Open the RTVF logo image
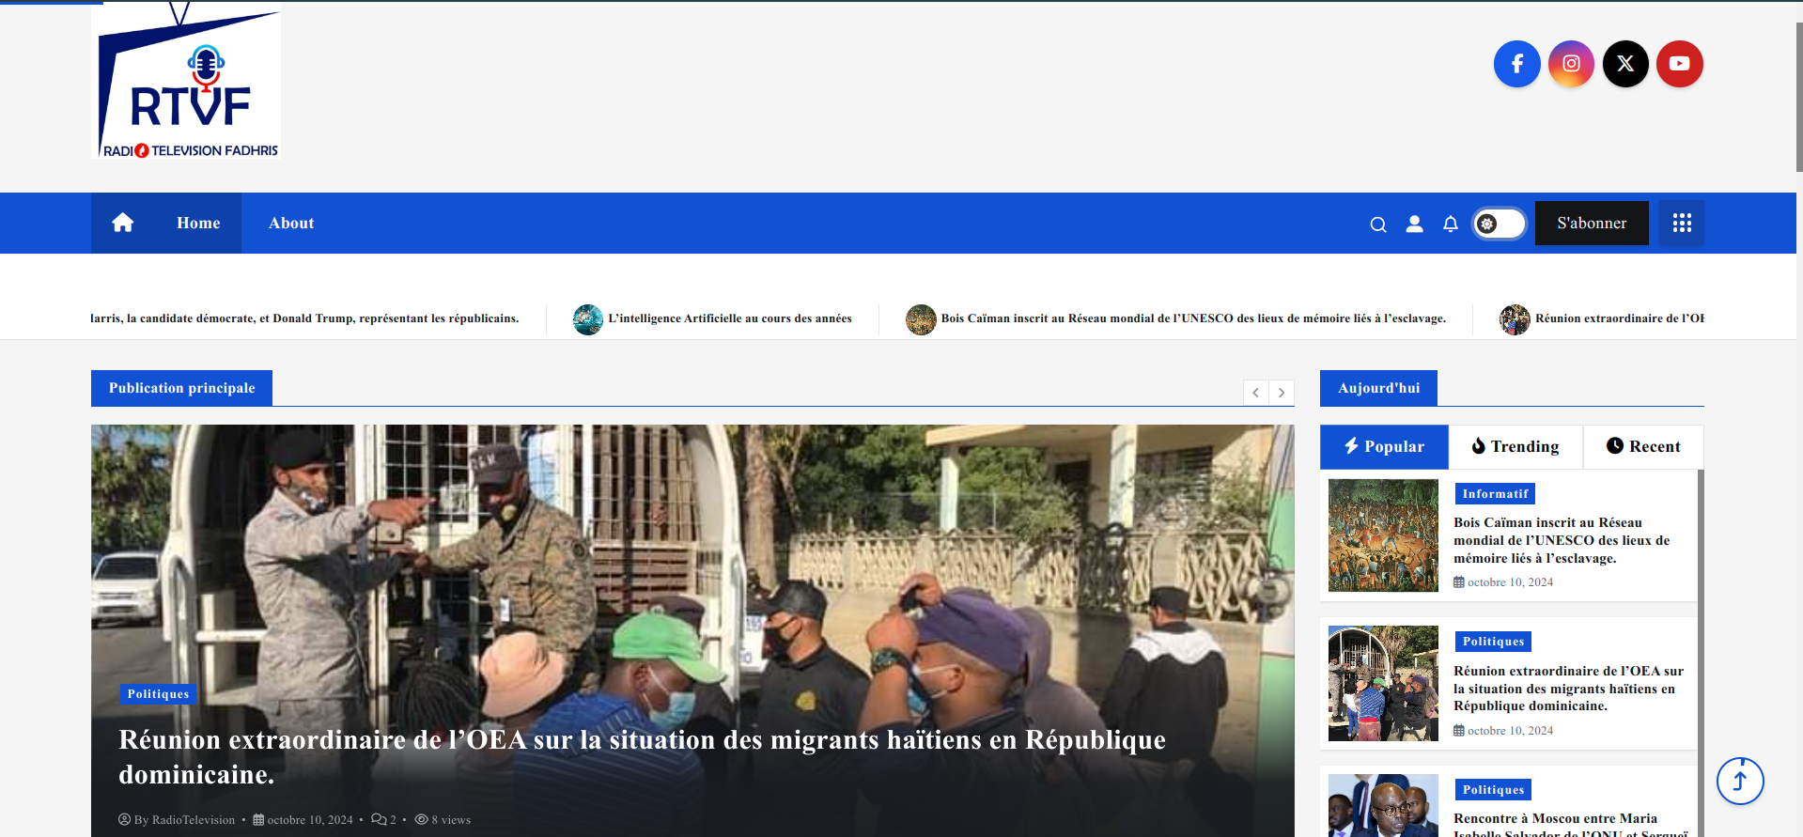The width and height of the screenshot is (1803, 837). (x=187, y=83)
